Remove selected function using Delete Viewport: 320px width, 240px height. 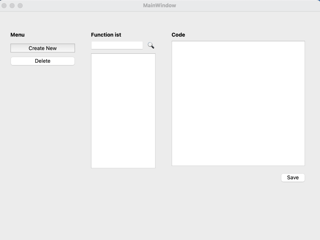43,61
